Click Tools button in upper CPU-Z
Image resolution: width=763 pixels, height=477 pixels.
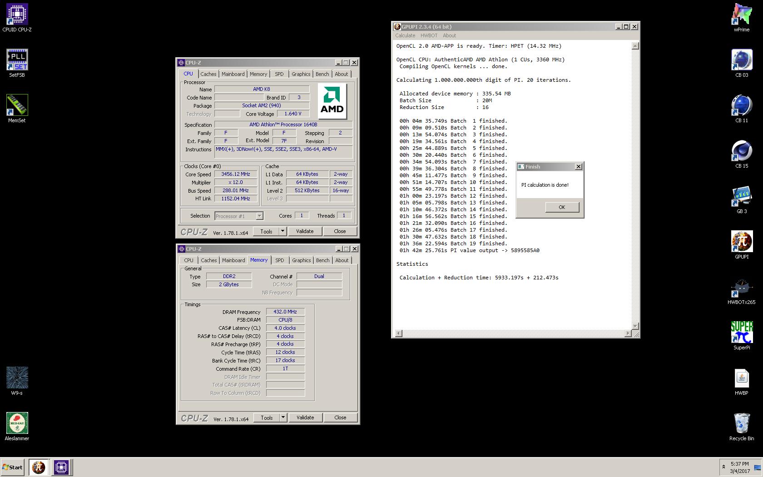coord(266,231)
